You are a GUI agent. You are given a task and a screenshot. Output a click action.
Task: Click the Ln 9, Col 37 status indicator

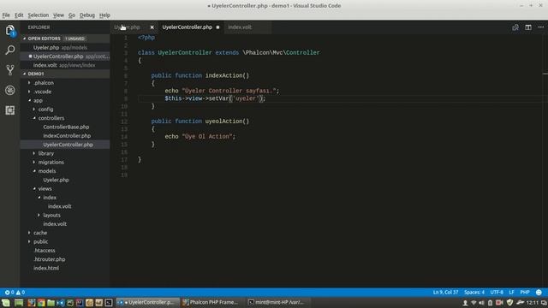pyautogui.click(x=445, y=293)
